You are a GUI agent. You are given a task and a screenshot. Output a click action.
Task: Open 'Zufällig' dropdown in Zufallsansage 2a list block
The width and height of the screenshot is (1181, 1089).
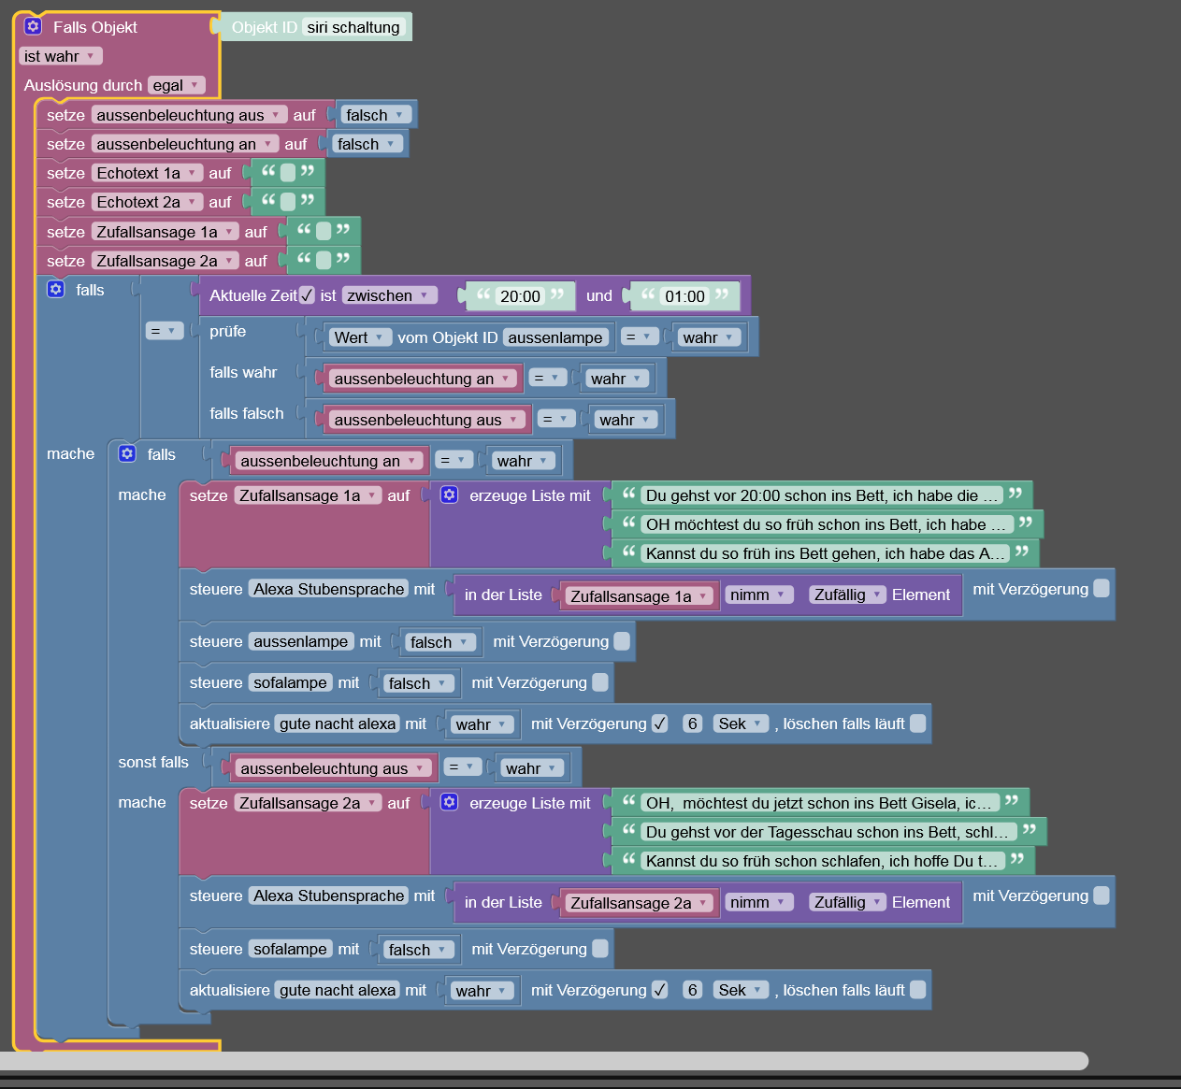(x=848, y=902)
